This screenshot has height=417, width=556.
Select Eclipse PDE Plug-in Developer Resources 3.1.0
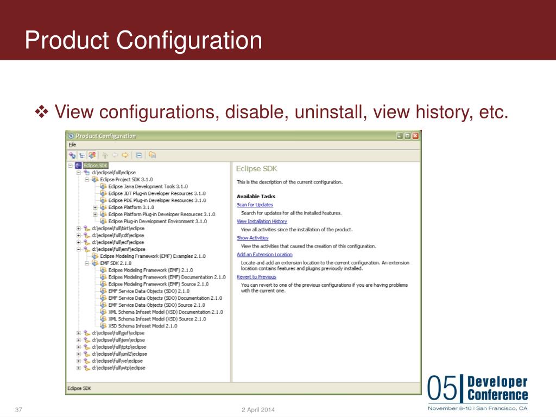(157, 200)
